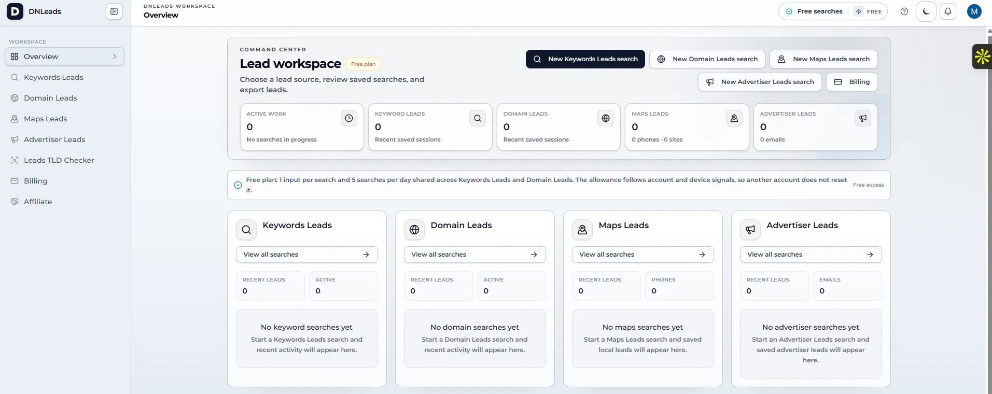Click the yellow asterisk widget icon
Viewport: 992px width, 394px height.
coord(982,57)
